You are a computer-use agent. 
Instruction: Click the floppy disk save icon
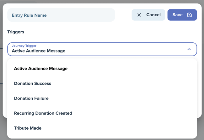click(190, 15)
